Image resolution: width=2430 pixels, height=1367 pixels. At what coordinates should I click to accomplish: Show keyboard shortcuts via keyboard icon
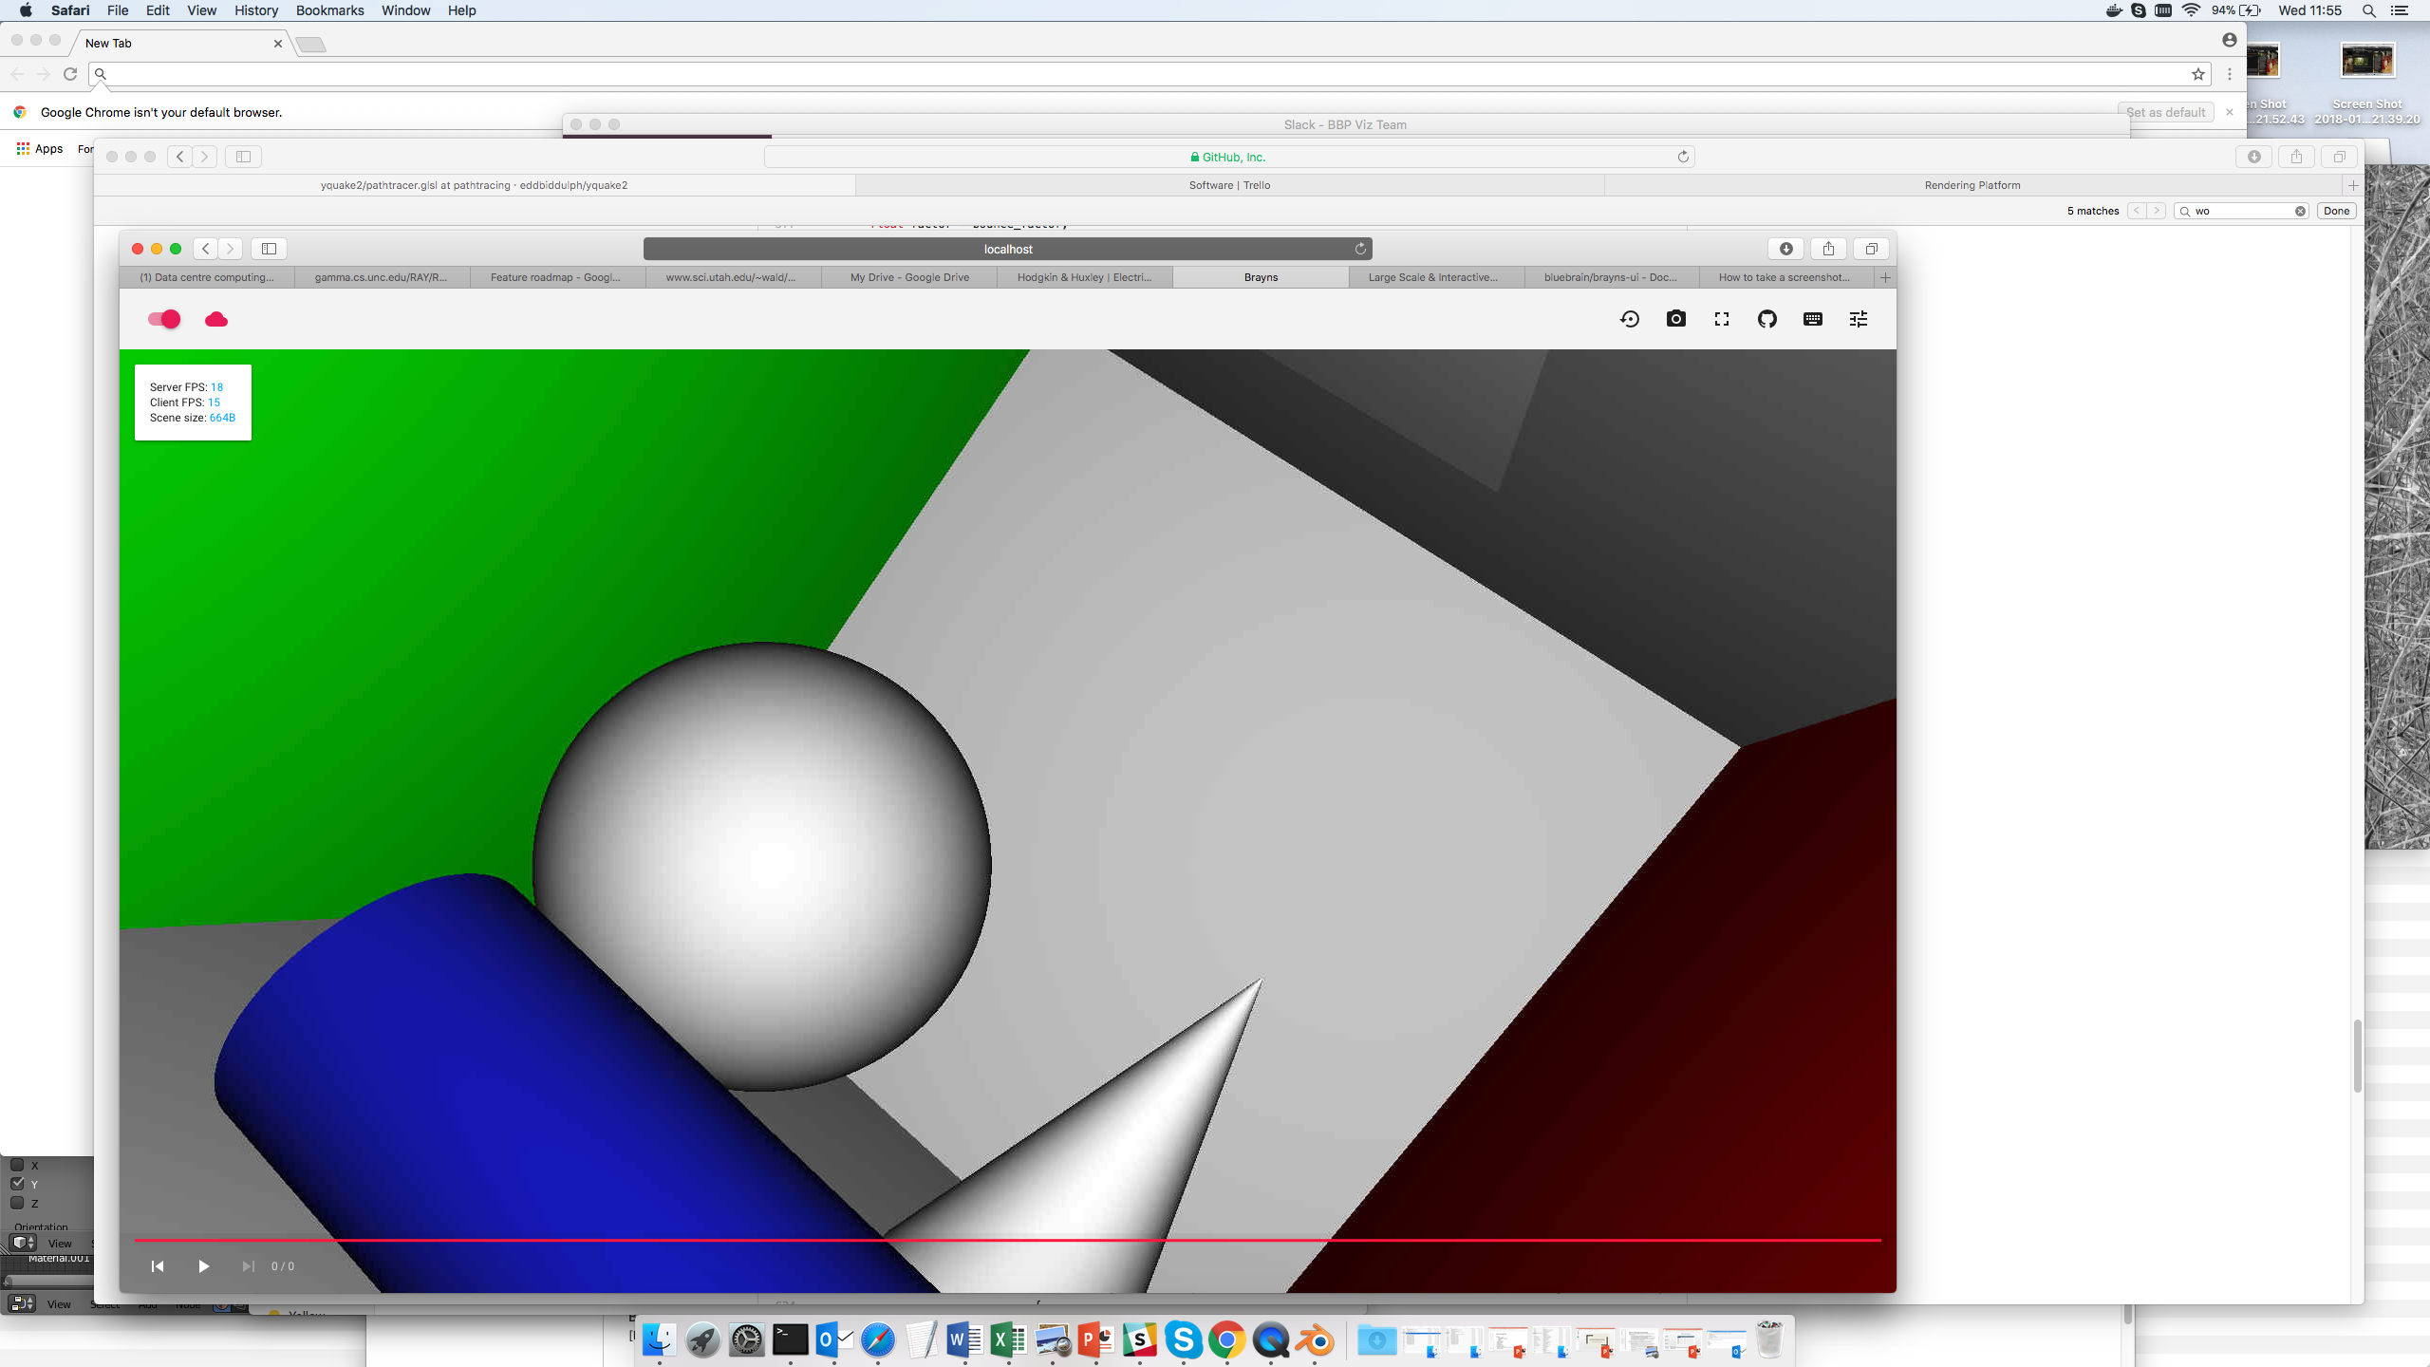(x=1813, y=319)
